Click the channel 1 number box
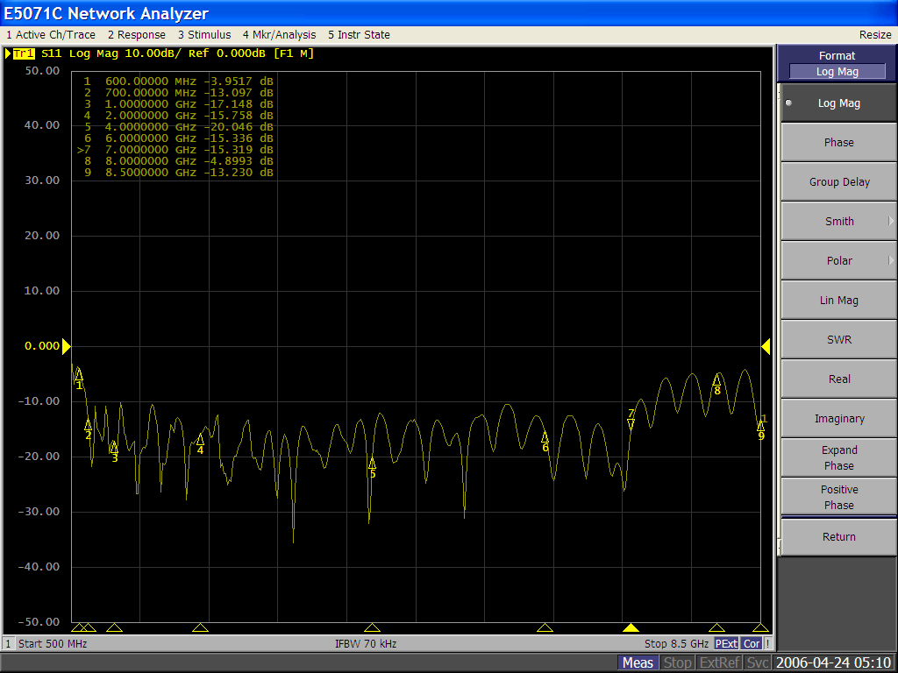 pos(9,644)
